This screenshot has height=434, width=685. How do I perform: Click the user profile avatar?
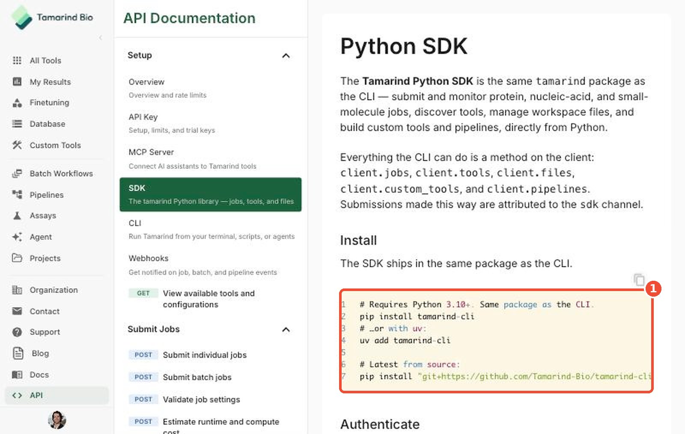[x=57, y=420]
